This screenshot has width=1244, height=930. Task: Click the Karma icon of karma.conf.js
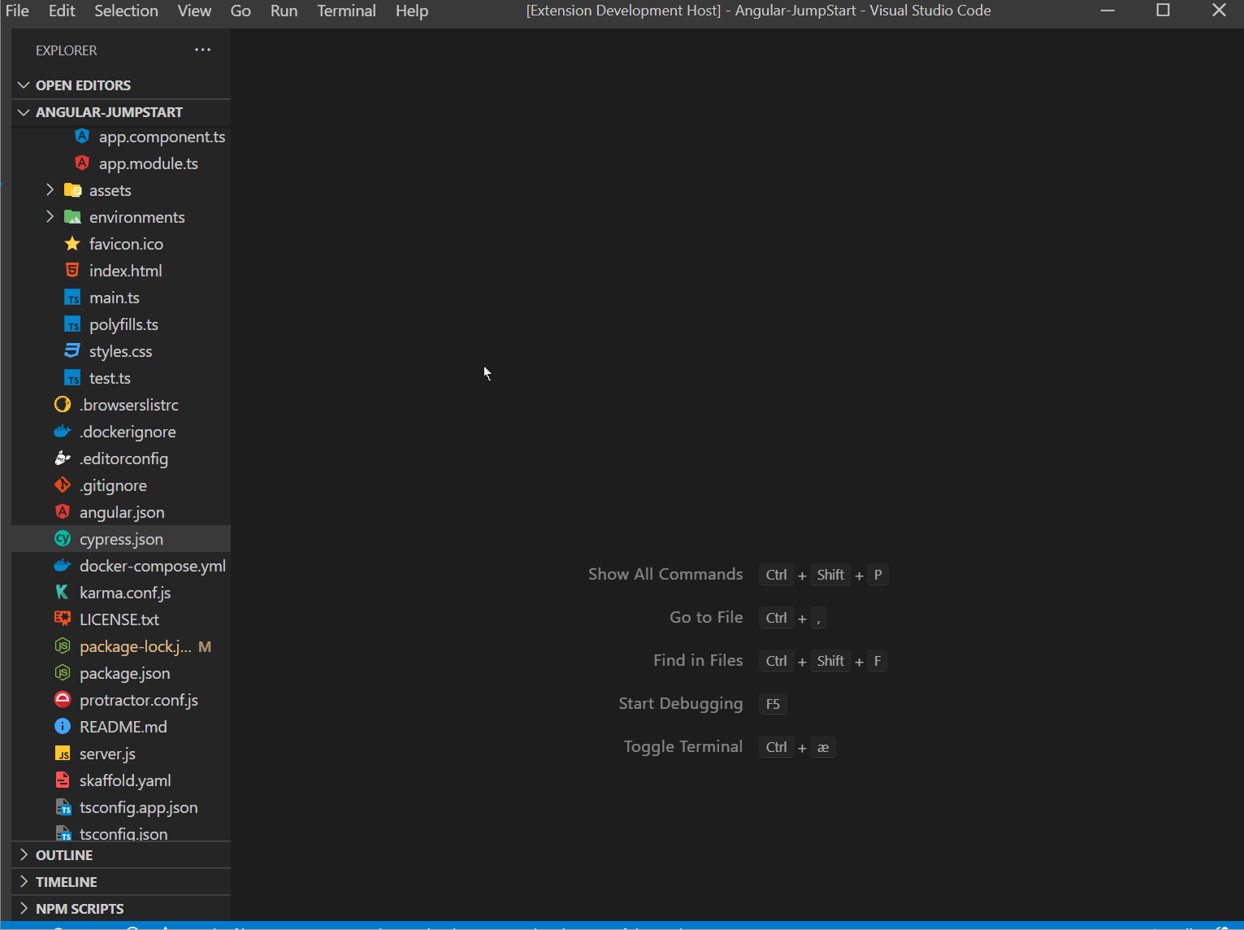(63, 592)
